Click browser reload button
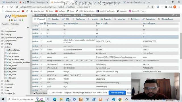The image size is (182, 102). [x=11, y=7]
